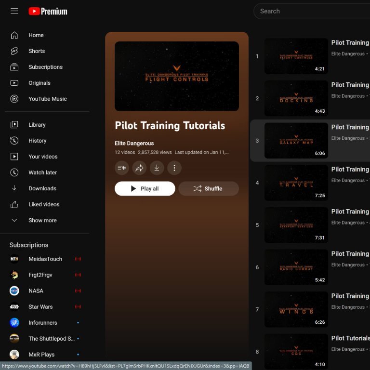
Task: Open the playlist three-dot more options
Action: point(174,168)
